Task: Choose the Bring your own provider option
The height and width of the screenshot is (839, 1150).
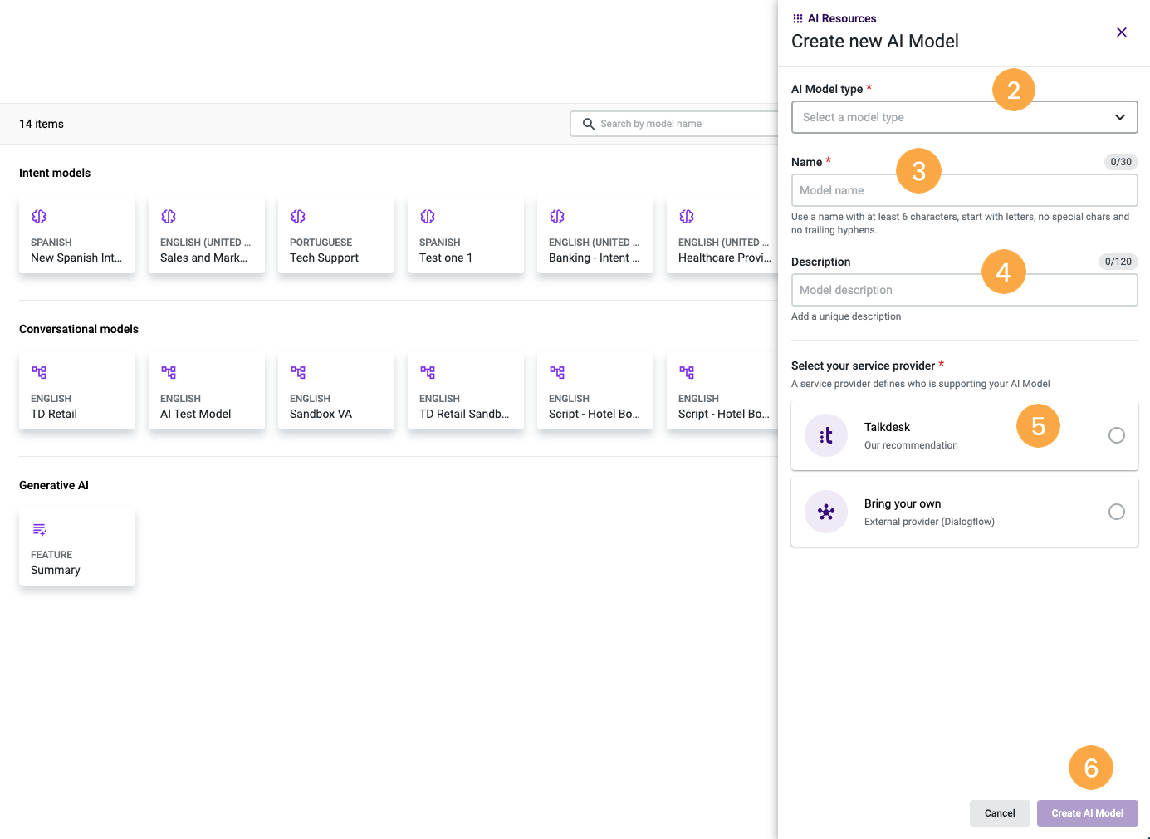Action: [x=1117, y=512]
